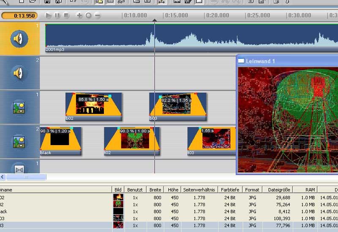This screenshot has height=232, width=338.
Task: Select image track 1 picture icon
Action: point(19,108)
